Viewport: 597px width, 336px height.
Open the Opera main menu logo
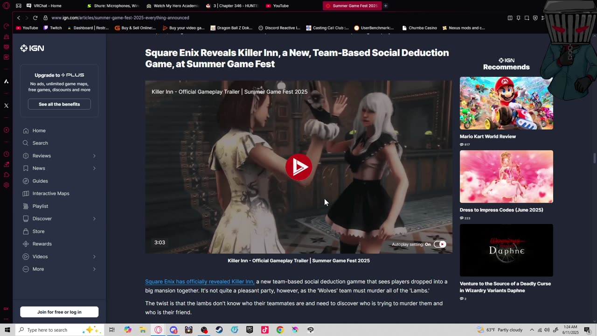pyautogui.click(x=7, y=6)
